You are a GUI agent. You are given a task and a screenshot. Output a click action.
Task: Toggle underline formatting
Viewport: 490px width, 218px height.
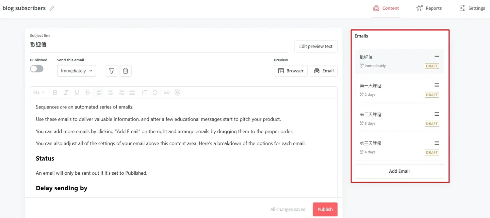pos(77,93)
